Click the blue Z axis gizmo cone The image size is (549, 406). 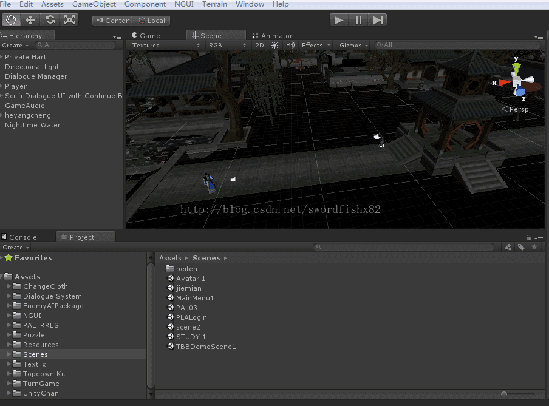click(x=520, y=92)
